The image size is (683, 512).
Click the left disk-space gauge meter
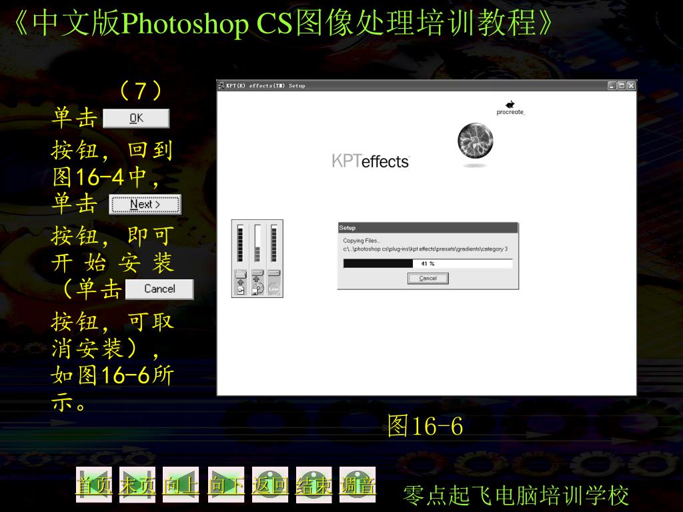click(x=240, y=243)
